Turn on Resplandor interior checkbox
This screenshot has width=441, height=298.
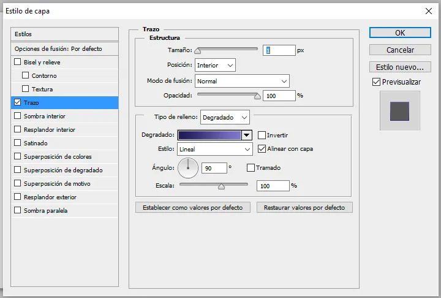pos(17,129)
